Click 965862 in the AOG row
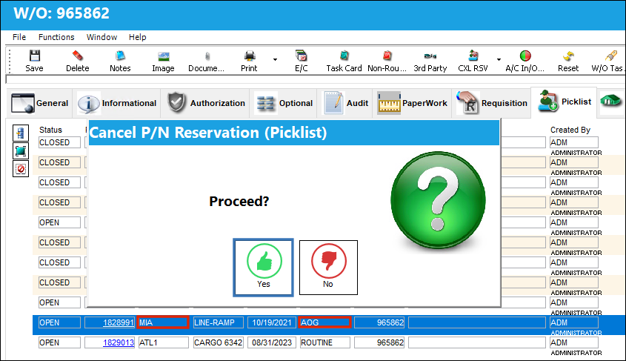This screenshot has width=626, height=361. pos(379,322)
